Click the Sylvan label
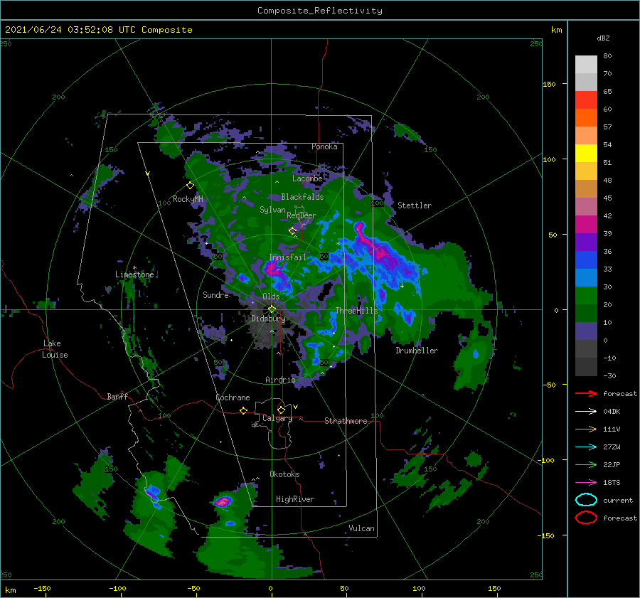640x598 pixels. pos(272,210)
